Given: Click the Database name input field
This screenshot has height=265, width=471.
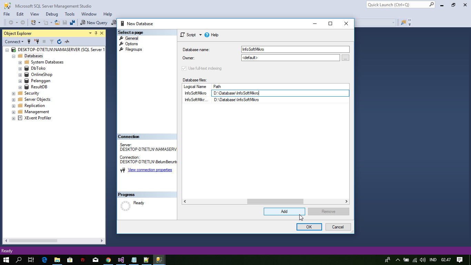Looking at the screenshot, I should 295,49.
